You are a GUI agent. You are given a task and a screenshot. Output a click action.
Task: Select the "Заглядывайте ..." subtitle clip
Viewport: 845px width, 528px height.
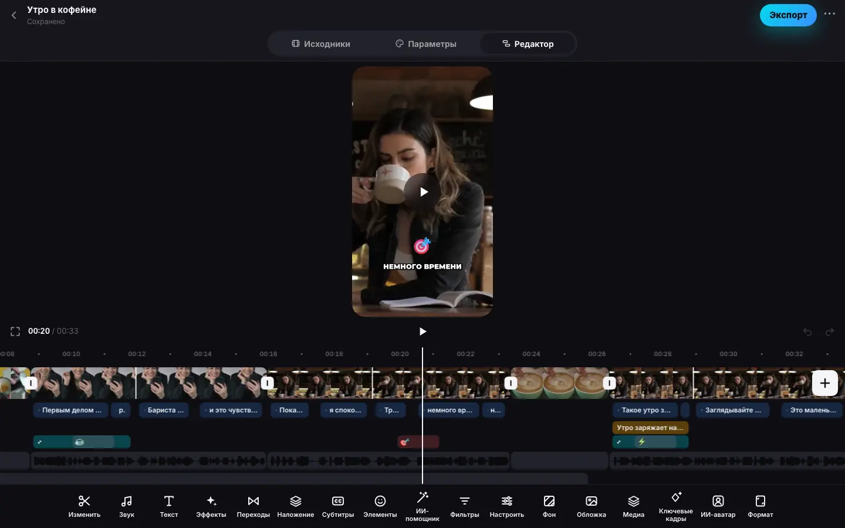732,410
